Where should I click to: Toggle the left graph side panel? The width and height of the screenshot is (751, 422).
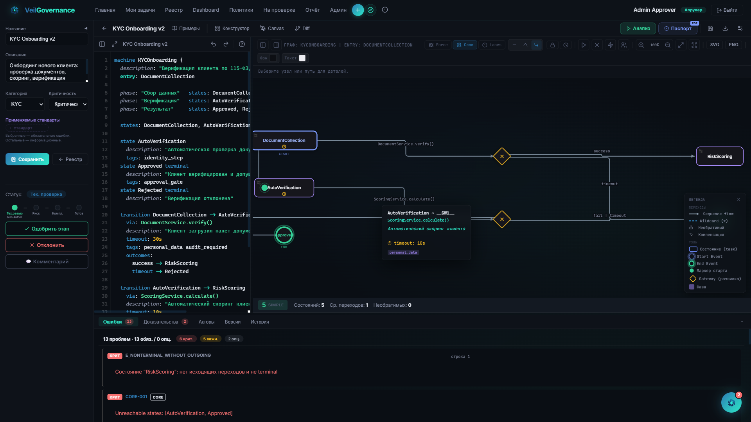(x=263, y=45)
